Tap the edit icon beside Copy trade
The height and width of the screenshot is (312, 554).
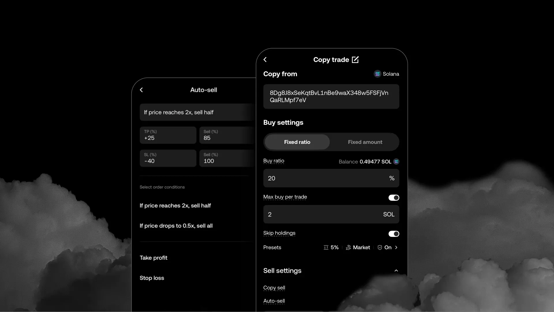355,60
